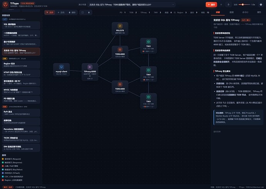Click the TiKV count in toolbar stats
The width and height of the screenshot is (266, 189).
(157, 13)
